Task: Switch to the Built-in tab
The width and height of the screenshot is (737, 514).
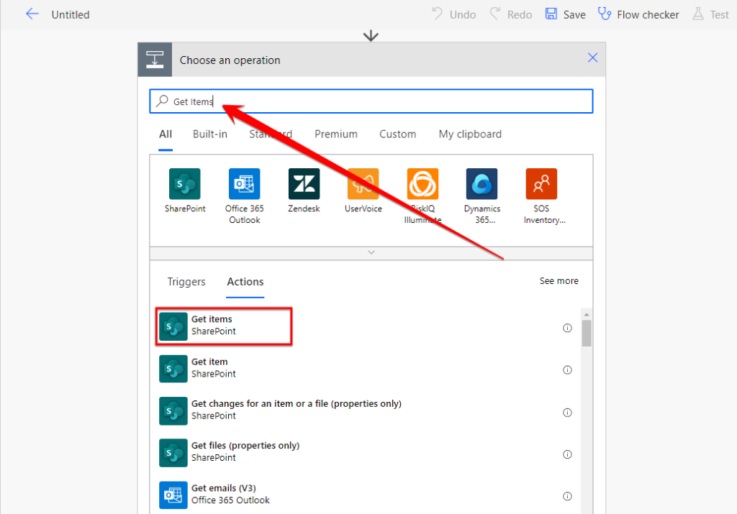Action: click(210, 134)
